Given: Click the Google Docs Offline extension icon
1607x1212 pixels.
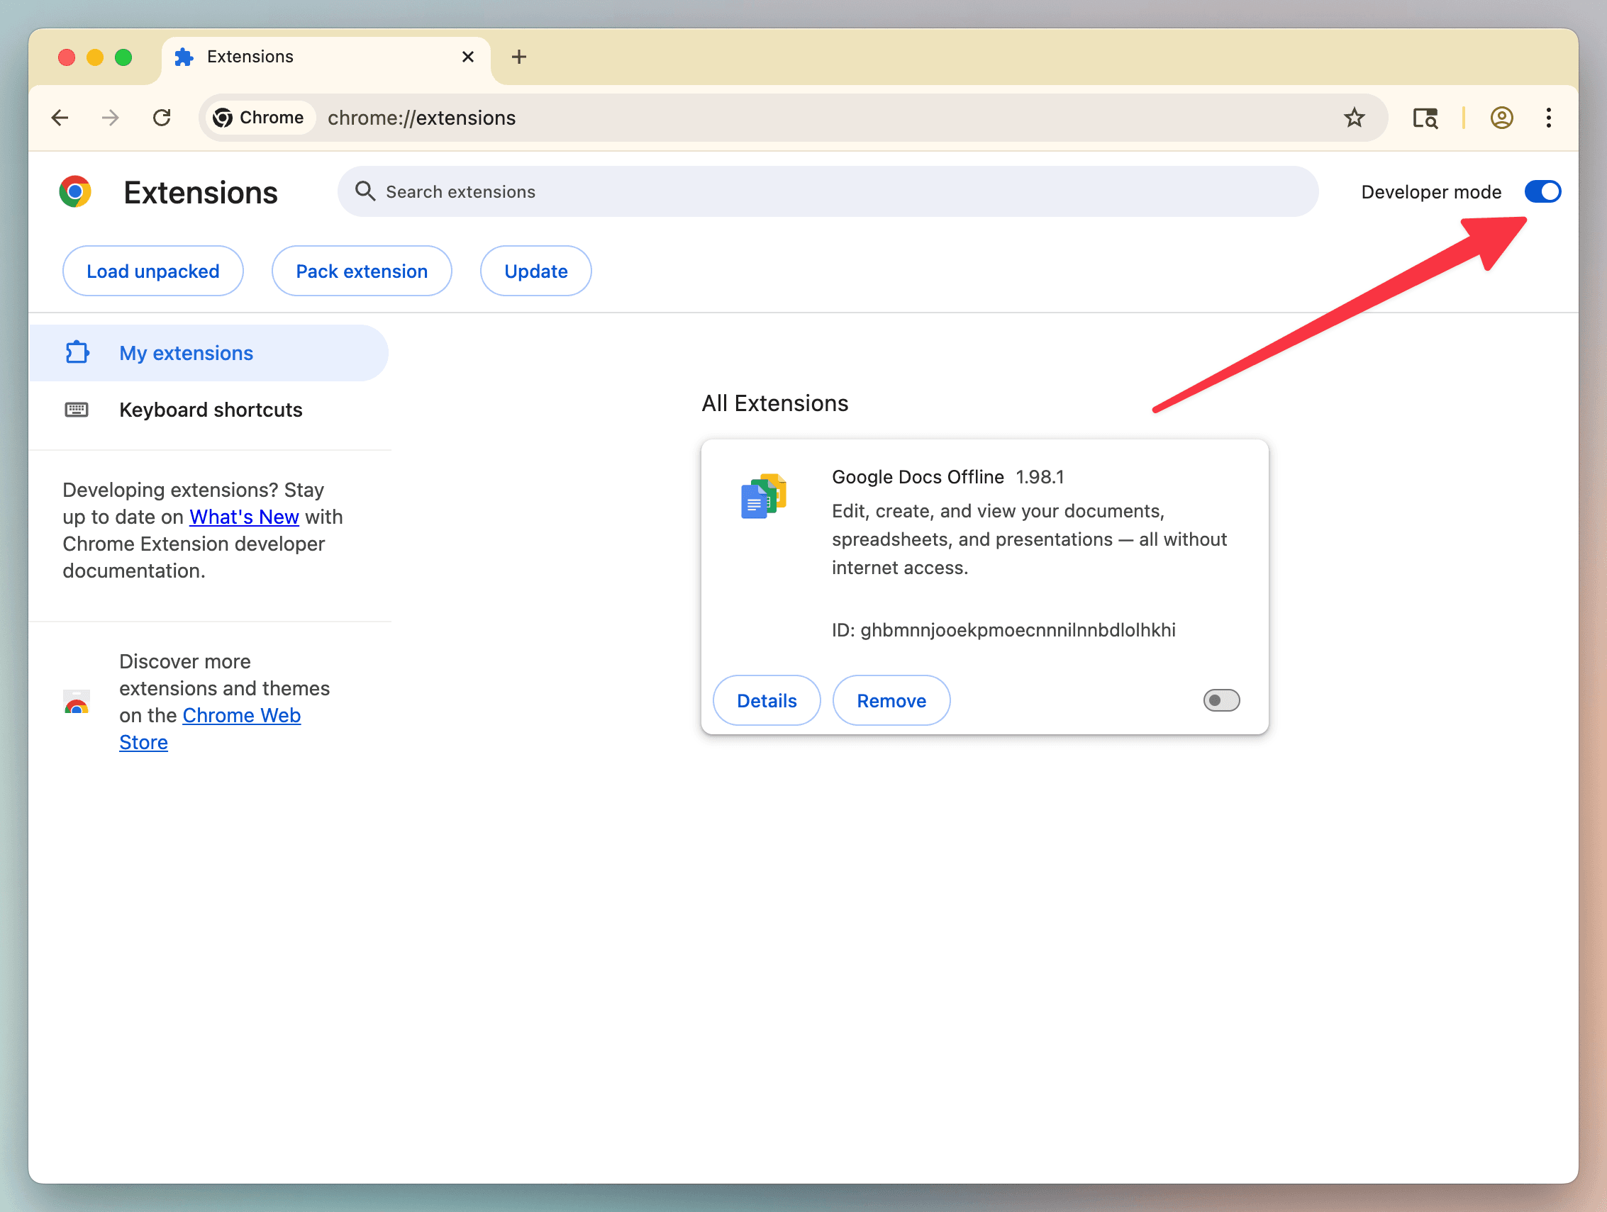Looking at the screenshot, I should tap(763, 497).
